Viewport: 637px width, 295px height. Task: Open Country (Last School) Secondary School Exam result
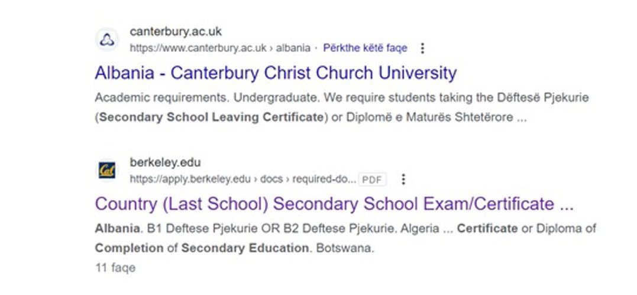(334, 204)
